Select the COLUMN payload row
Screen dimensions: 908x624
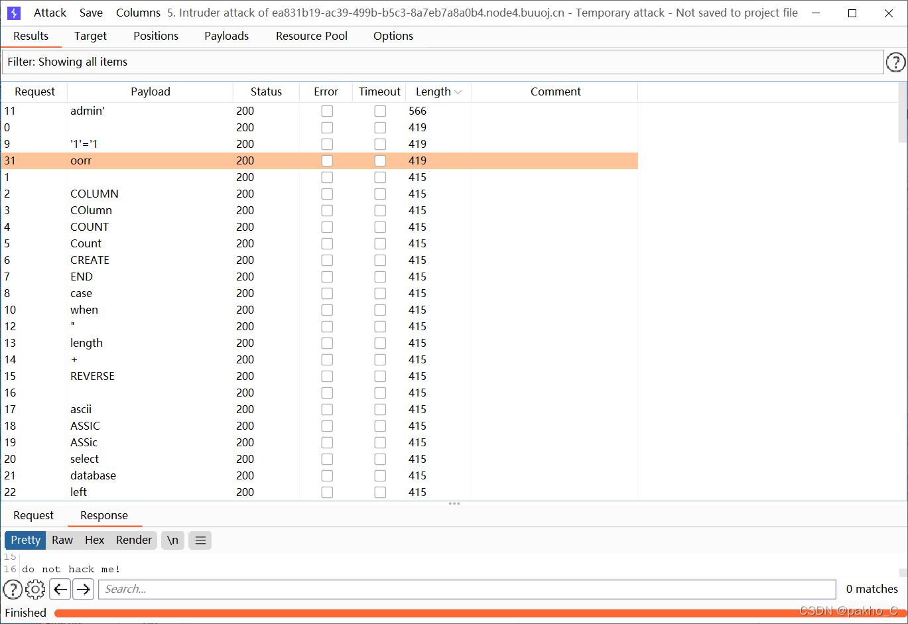click(x=319, y=194)
